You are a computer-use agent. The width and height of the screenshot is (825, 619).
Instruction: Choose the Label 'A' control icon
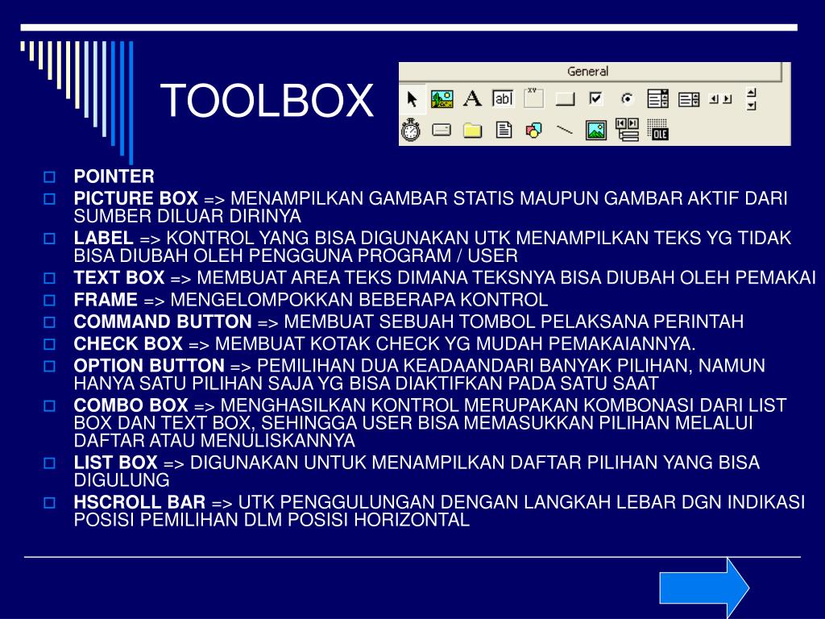pyautogui.click(x=472, y=98)
